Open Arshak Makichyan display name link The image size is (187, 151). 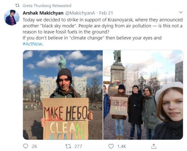pos(43,13)
